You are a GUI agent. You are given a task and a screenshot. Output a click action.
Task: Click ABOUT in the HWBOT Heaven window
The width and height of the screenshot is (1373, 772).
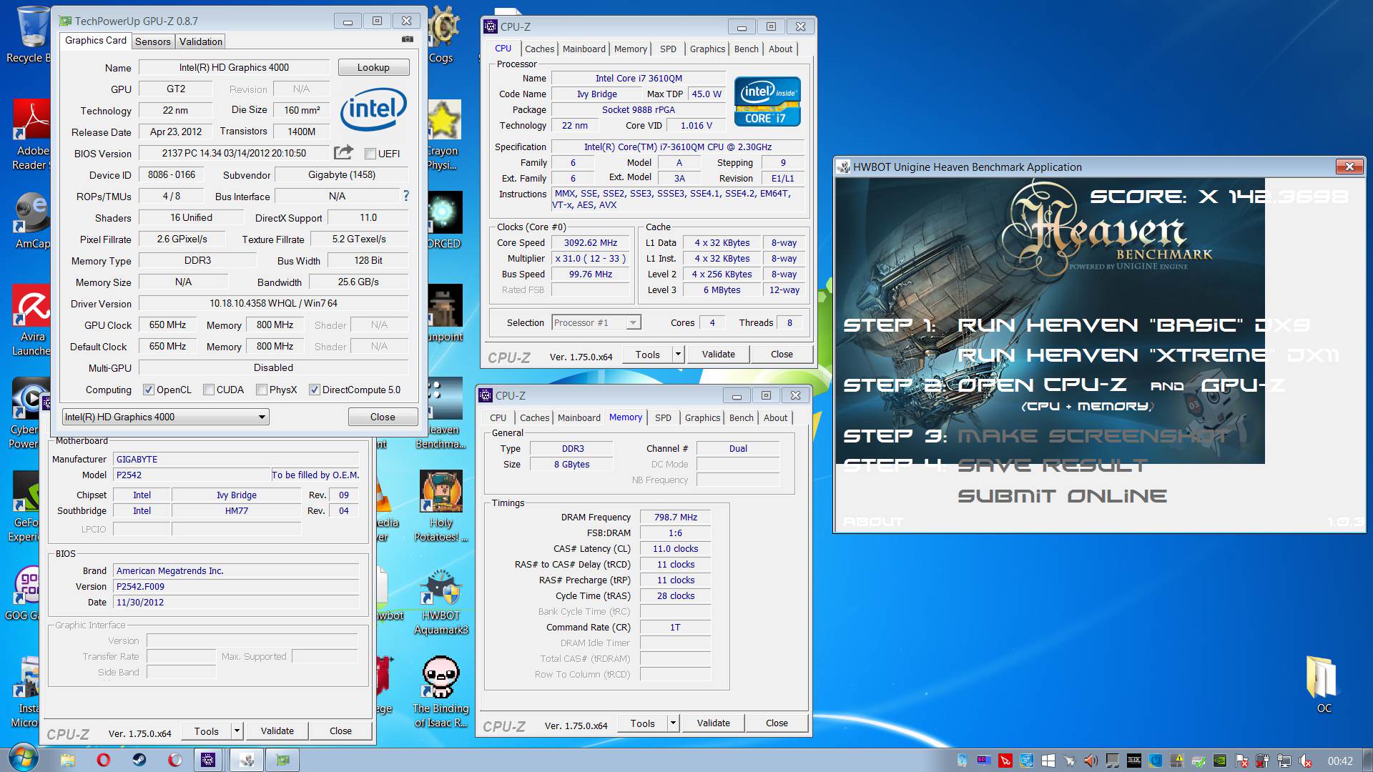[873, 522]
